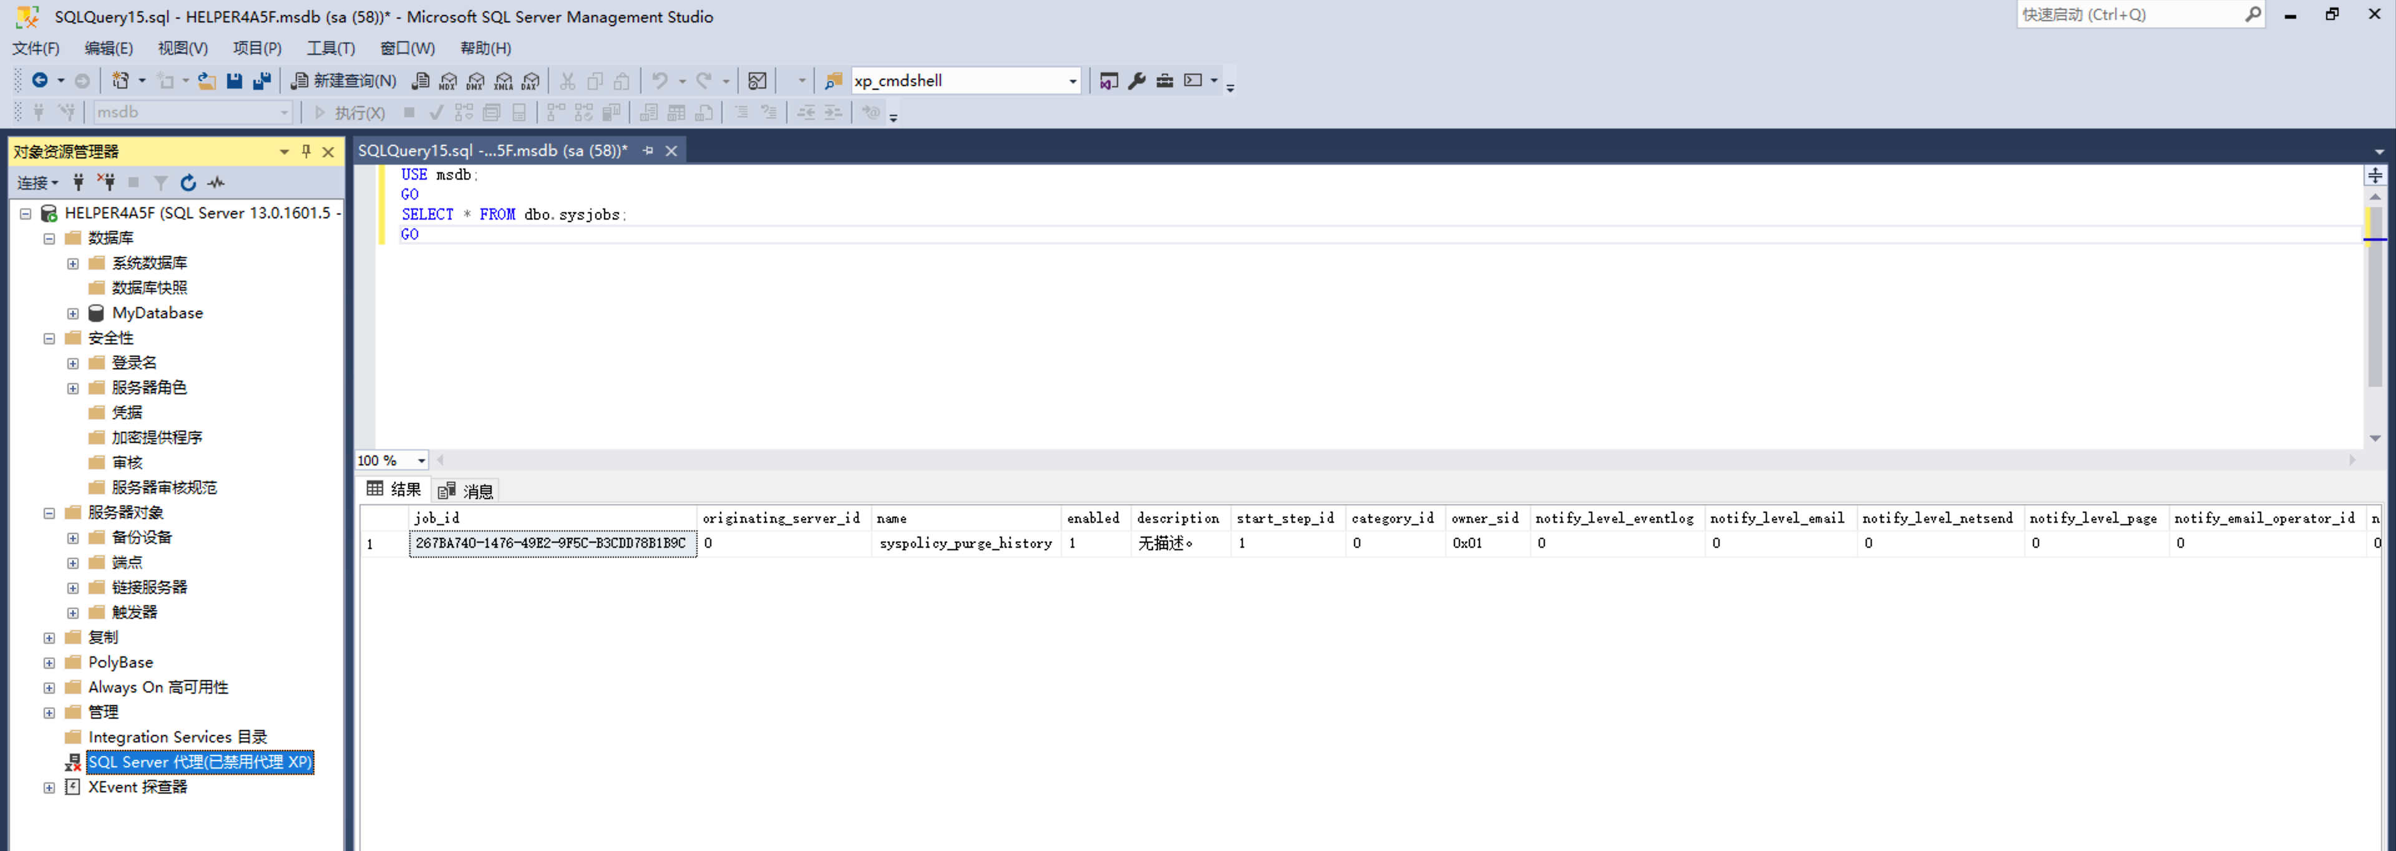Pin the Object Explorer panel
The width and height of the screenshot is (2396, 851).
(x=306, y=150)
